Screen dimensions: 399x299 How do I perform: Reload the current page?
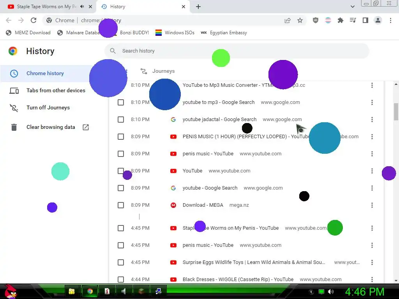(x=34, y=20)
